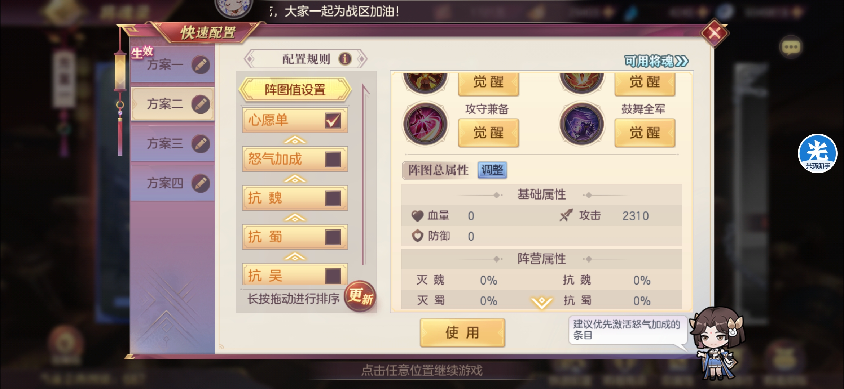This screenshot has height=389, width=844.
Task: Open the 光环助手 floating assistant
Action: tap(817, 153)
